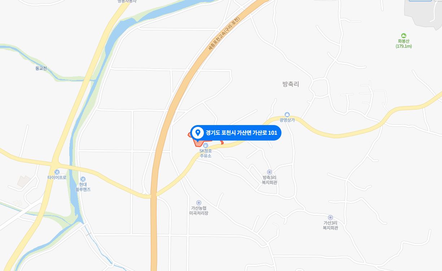Viewport: 442px width, 271px height.
Task: Select the 광명상가 shop marker icon
Action: (x=287, y=115)
